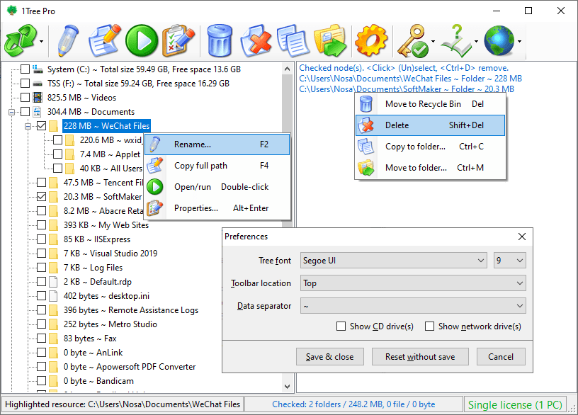Click the key license toolbar icon

pyautogui.click(x=411, y=40)
